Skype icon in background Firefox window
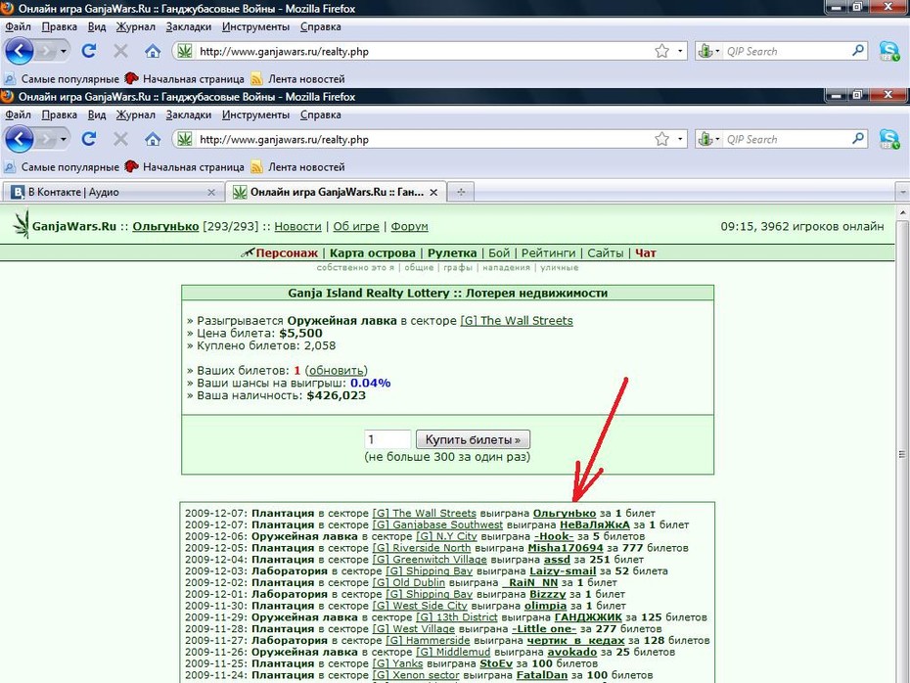 [888, 51]
